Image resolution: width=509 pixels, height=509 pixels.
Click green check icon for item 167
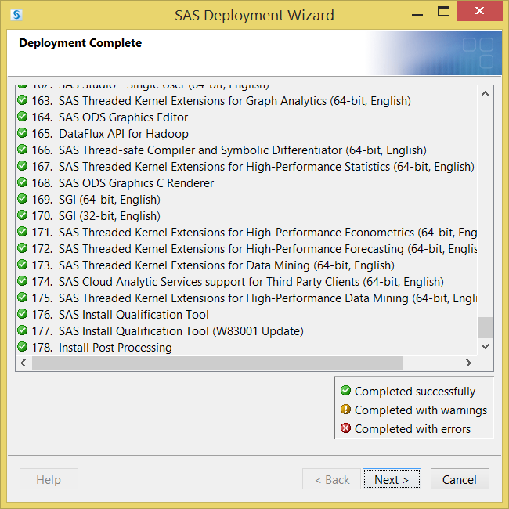point(22,166)
